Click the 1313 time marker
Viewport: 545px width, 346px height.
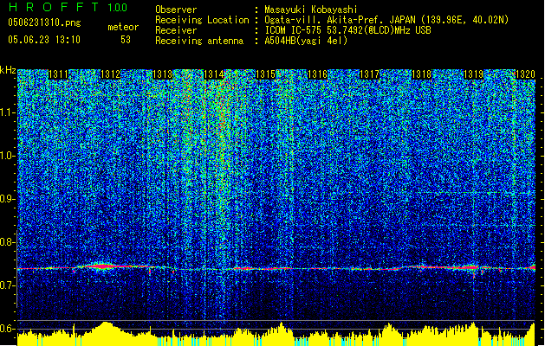click(x=162, y=74)
